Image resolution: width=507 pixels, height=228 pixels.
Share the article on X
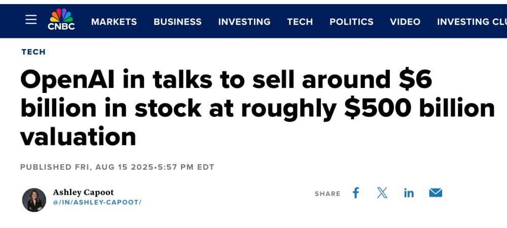(382, 193)
